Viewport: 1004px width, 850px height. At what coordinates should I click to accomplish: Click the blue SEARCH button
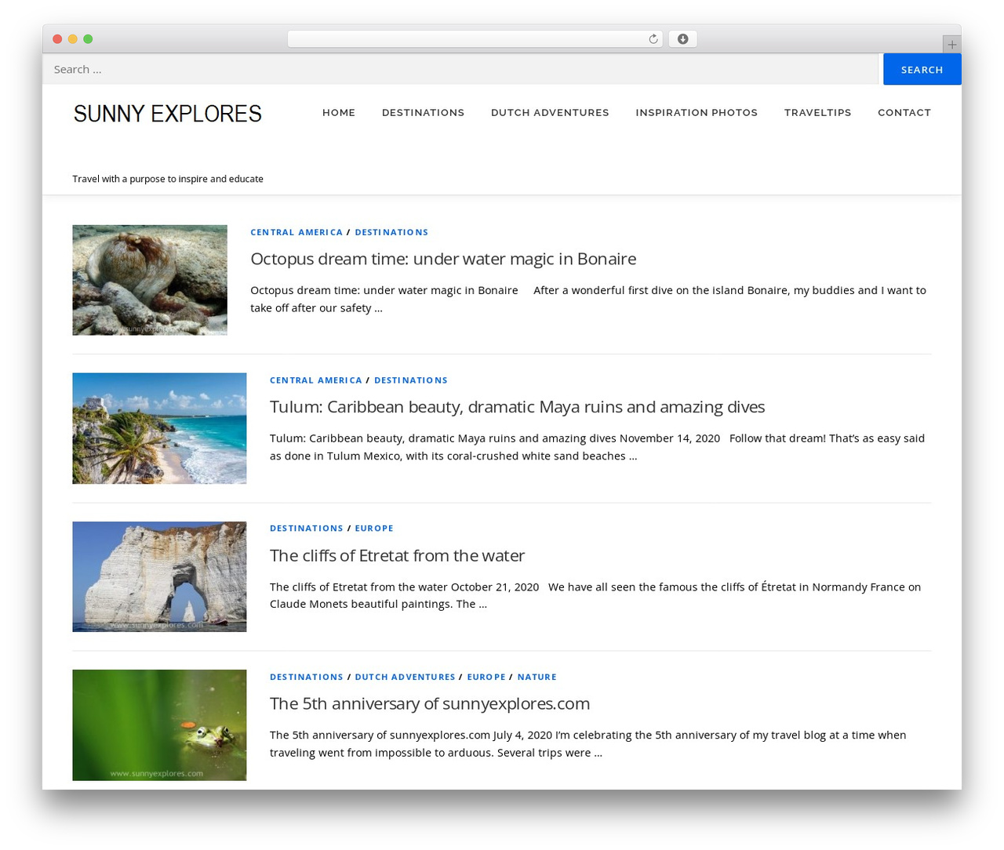(x=922, y=70)
